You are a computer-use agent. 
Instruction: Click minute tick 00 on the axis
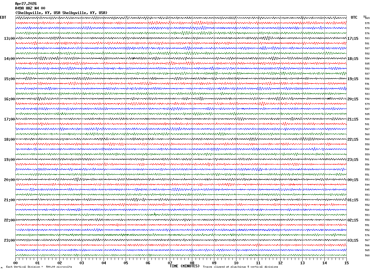(x=15, y=263)
